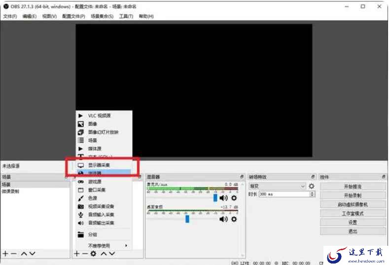389x265 pixels.
Task: Open 桌面音频 audio settings gear
Action: click(x=234, y=219)
